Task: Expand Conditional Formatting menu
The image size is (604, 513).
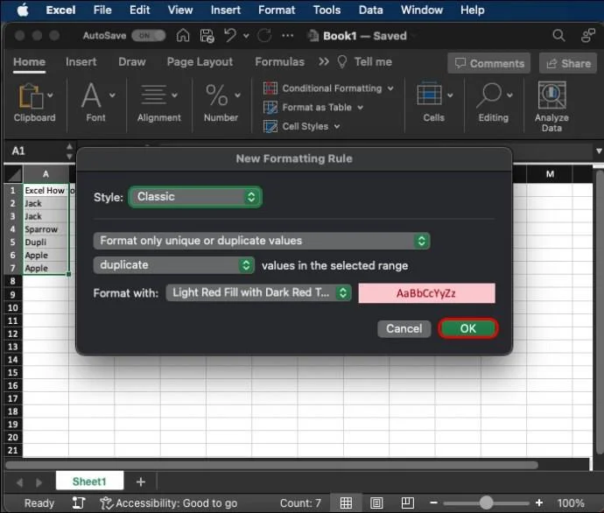Action: pos(329,88)
